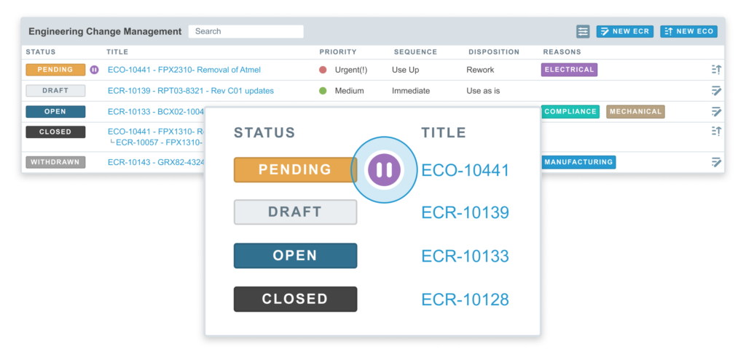Click the ECR edit icon in the Compliance row

tap(716, 112)
